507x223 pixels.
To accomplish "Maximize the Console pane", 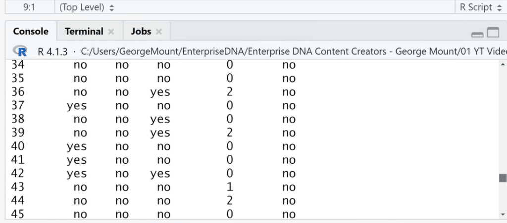I will [x=493, y=33].
